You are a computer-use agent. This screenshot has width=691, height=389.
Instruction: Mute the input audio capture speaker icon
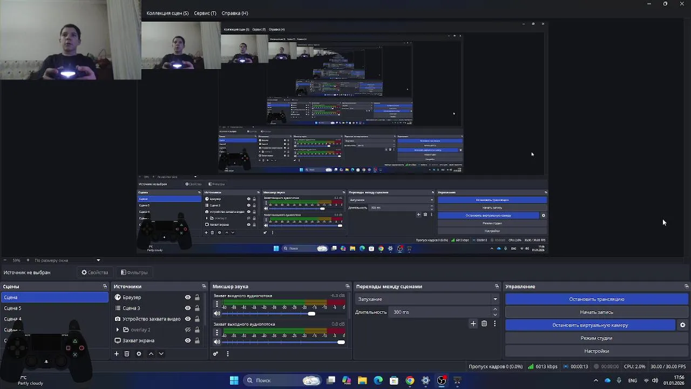[x=217, y=313]
